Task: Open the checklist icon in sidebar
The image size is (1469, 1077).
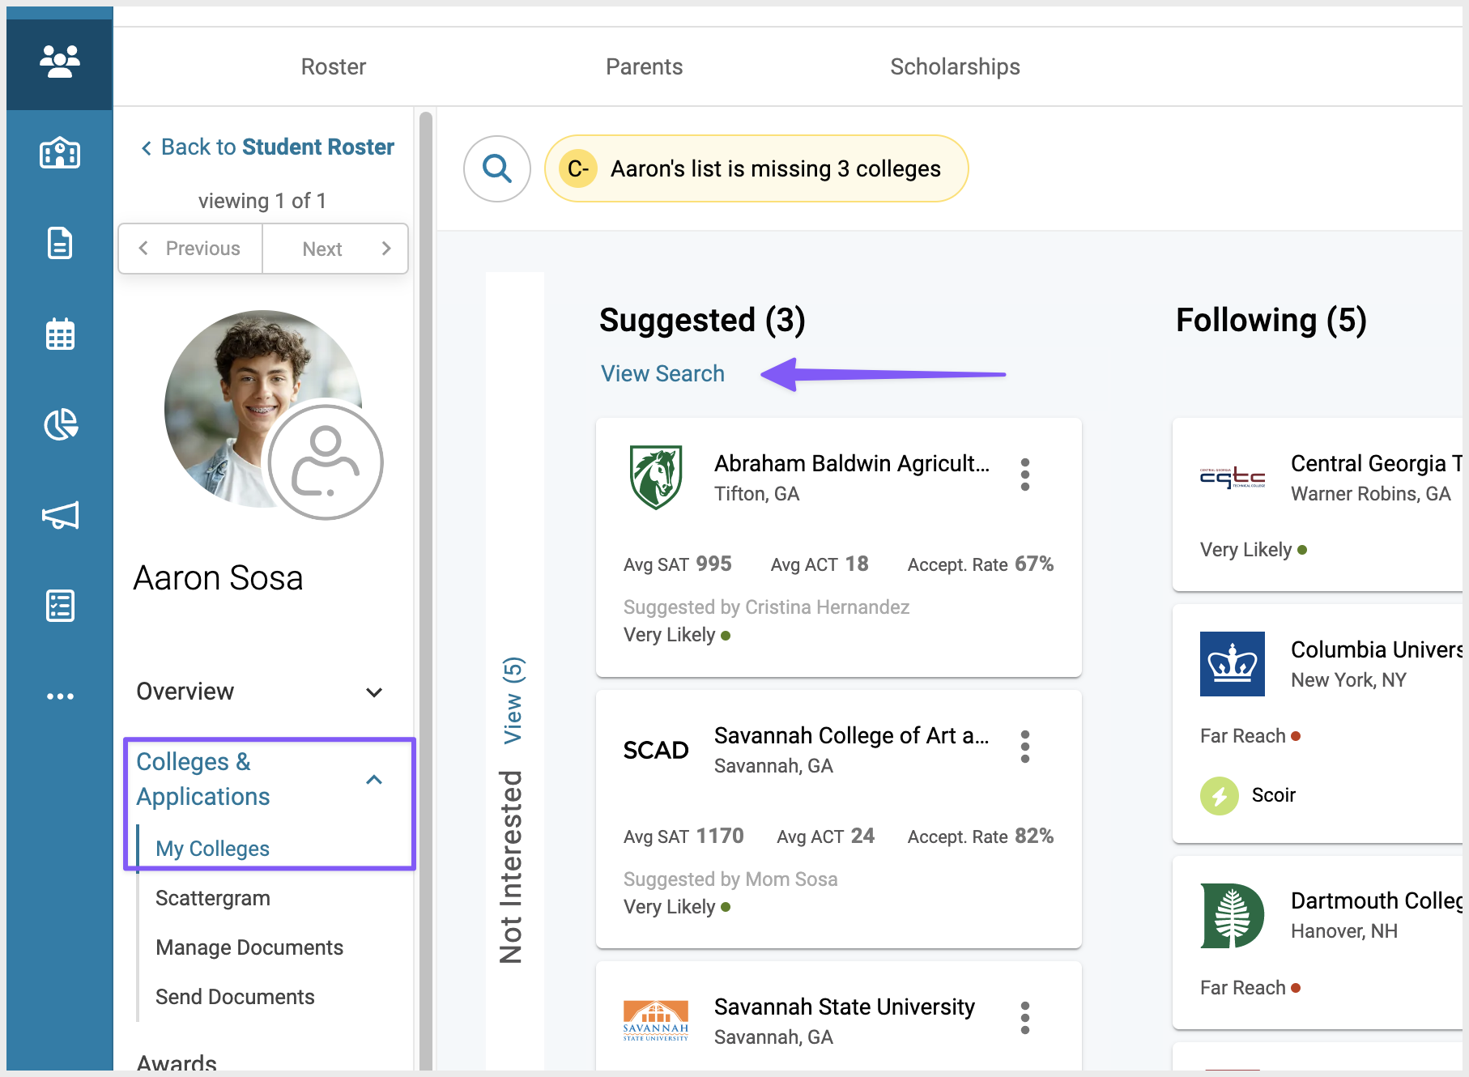Action: click(60, 606)
